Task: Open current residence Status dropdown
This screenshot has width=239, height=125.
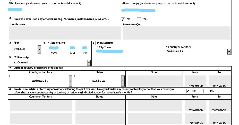Action: tap(123, 81)
